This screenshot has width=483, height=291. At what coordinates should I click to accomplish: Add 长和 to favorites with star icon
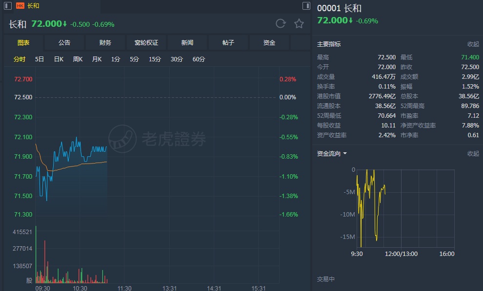(x=299, y=24)
